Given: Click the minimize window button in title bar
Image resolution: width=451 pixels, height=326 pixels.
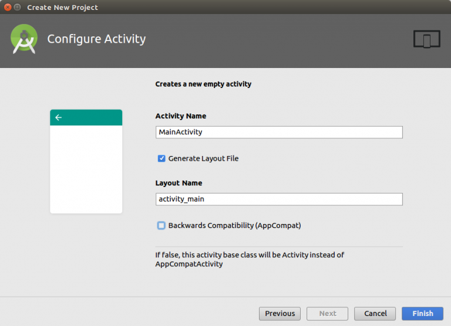Looking at the screenshot, I should [18, 7].
